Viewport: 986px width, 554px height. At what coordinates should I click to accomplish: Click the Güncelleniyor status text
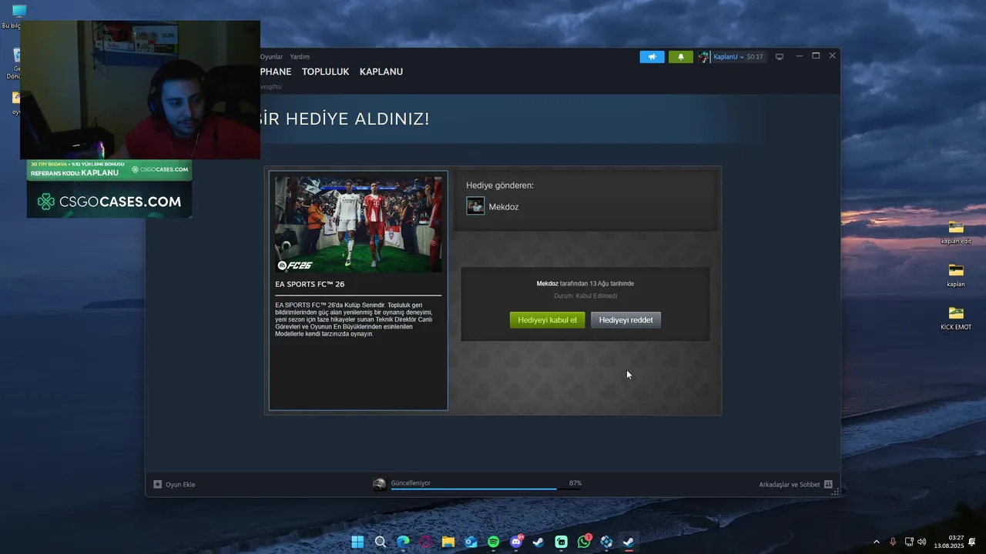click(x=411, y=483)
